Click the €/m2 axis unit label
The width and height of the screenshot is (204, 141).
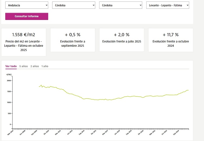(x=9, y=75)
